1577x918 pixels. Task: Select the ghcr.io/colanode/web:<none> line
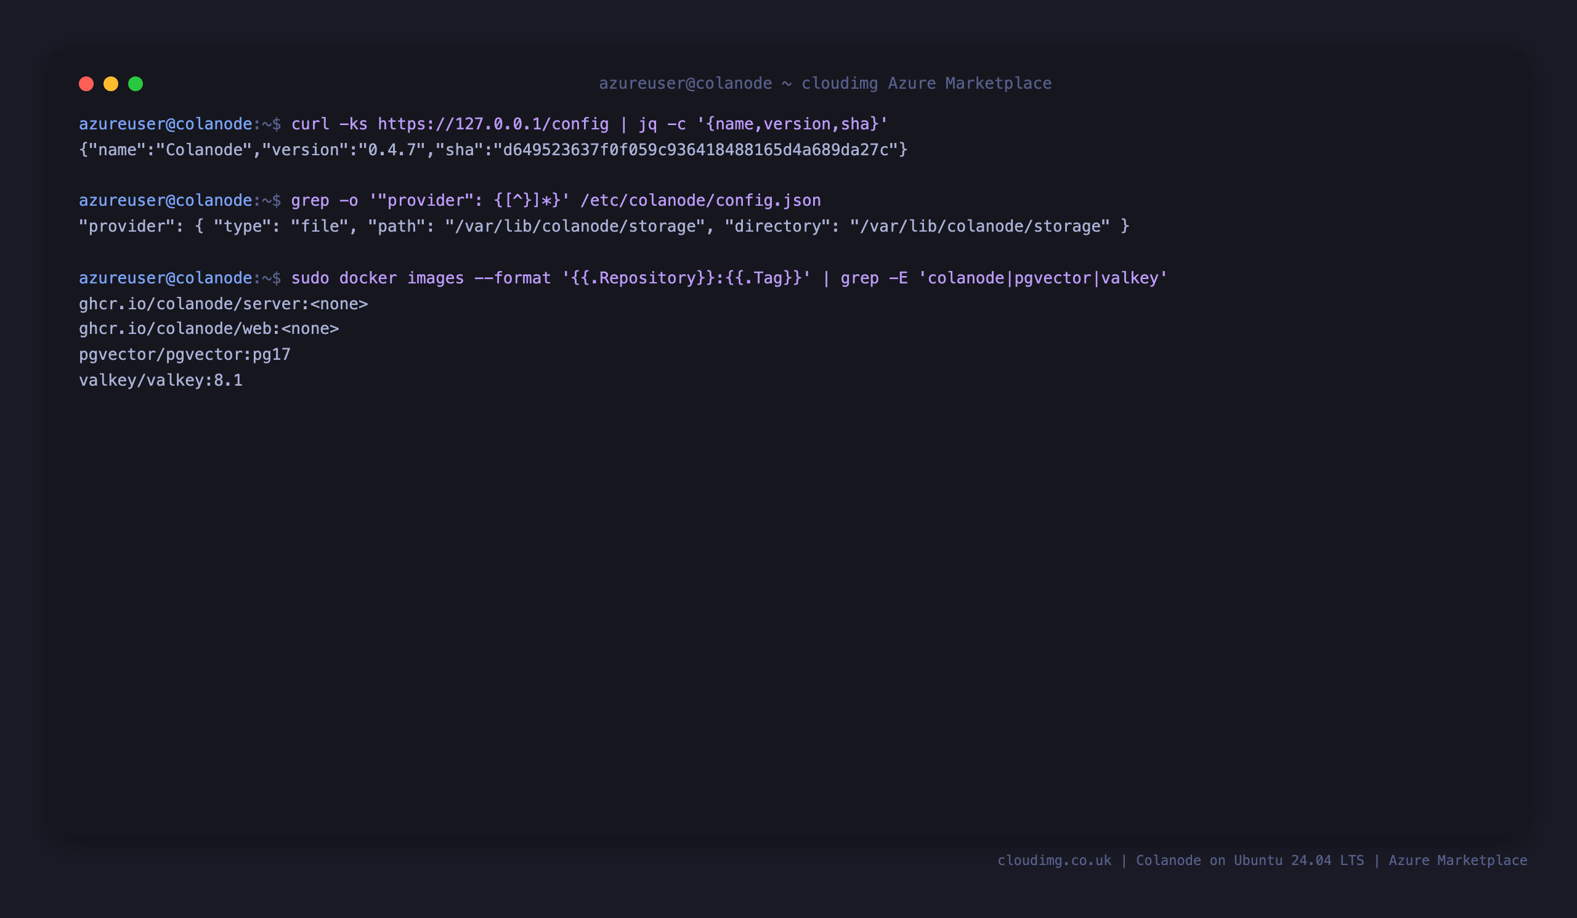(209, 328)
